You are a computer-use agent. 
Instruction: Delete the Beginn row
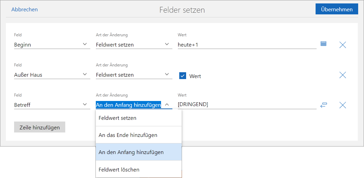[342, 44]
